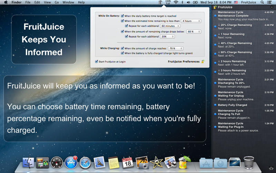Open the Help menu
The width and height of the screenshot is (276, 173).
(81, 2)
